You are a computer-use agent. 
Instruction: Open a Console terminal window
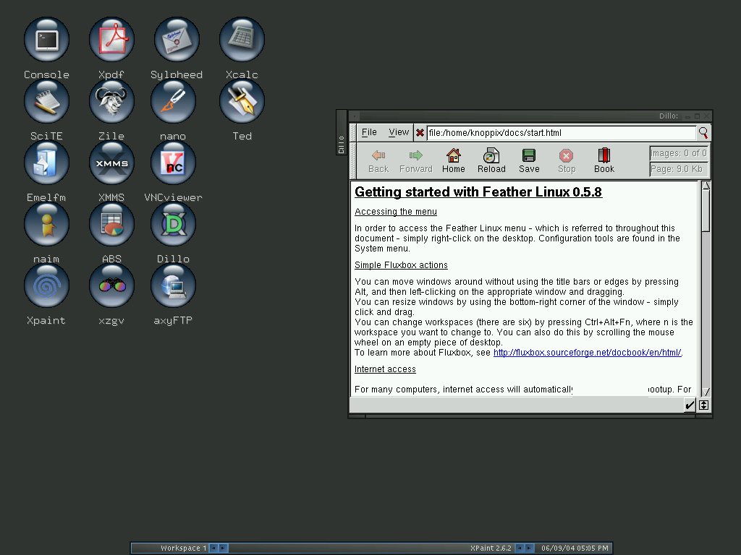coord(46,39)
